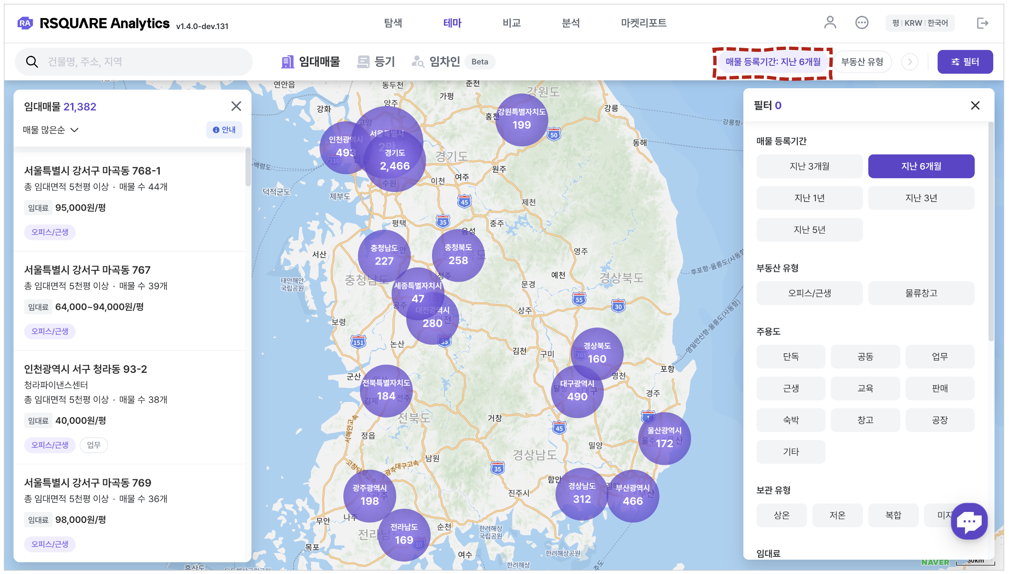This screenshot has width=1009, height=574.
Task: Select 지난 3개월 period option
Action: [x=809, y=166]
